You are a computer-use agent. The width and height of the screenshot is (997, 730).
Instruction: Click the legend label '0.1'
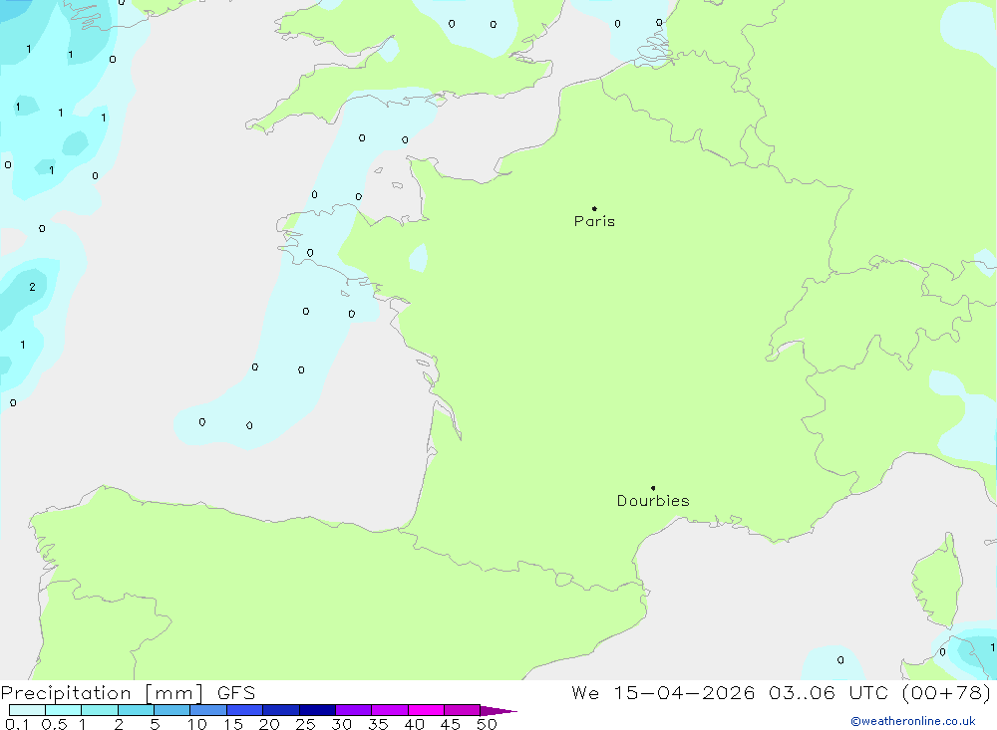click(x=17, y=724)
